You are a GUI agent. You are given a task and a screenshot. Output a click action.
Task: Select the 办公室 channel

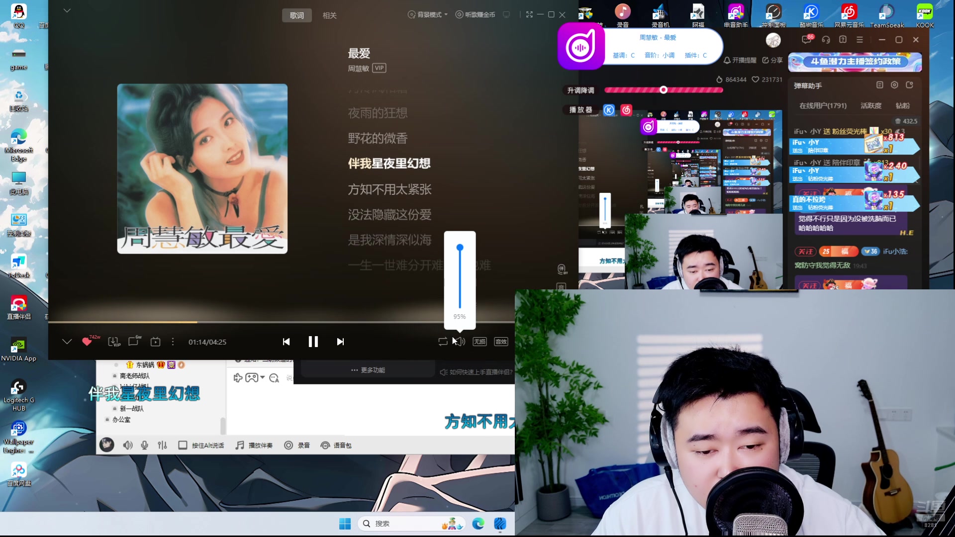pos(121,420)
